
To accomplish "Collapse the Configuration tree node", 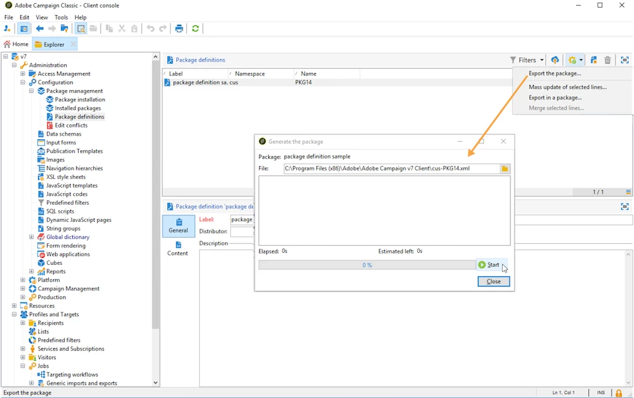I will point(23,82).
